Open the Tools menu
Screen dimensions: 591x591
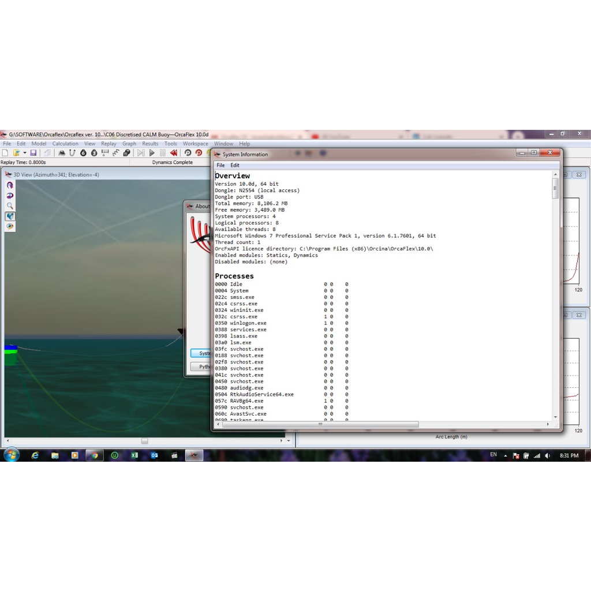[170, 144]
